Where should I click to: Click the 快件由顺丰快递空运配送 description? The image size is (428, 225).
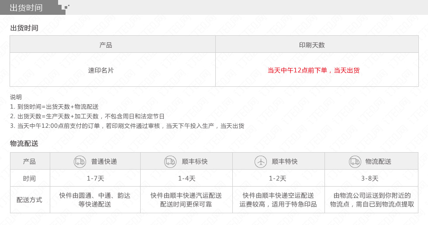[x=278, y=196]
